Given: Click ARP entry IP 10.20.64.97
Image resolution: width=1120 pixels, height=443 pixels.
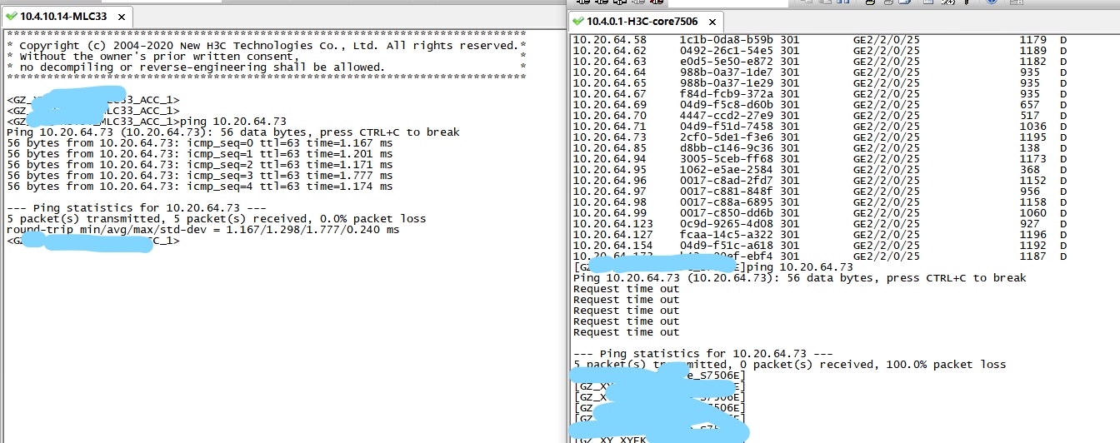Looking at the screenshot, I should coord(610,192).
